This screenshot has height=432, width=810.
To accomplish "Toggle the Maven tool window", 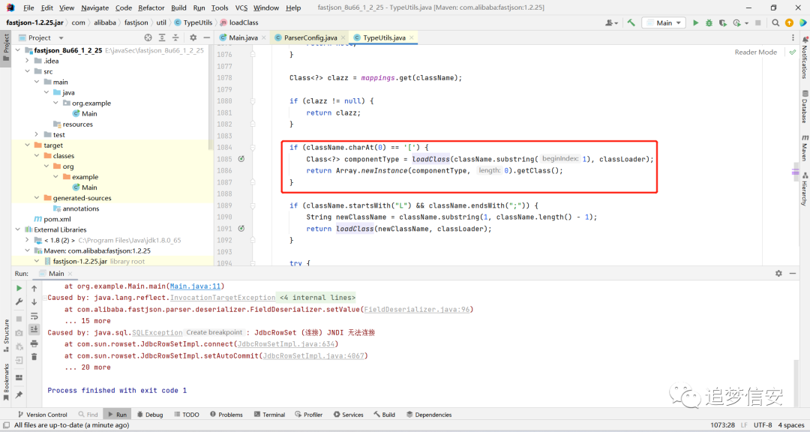I will pyautogui.click(x=804, y=148).
